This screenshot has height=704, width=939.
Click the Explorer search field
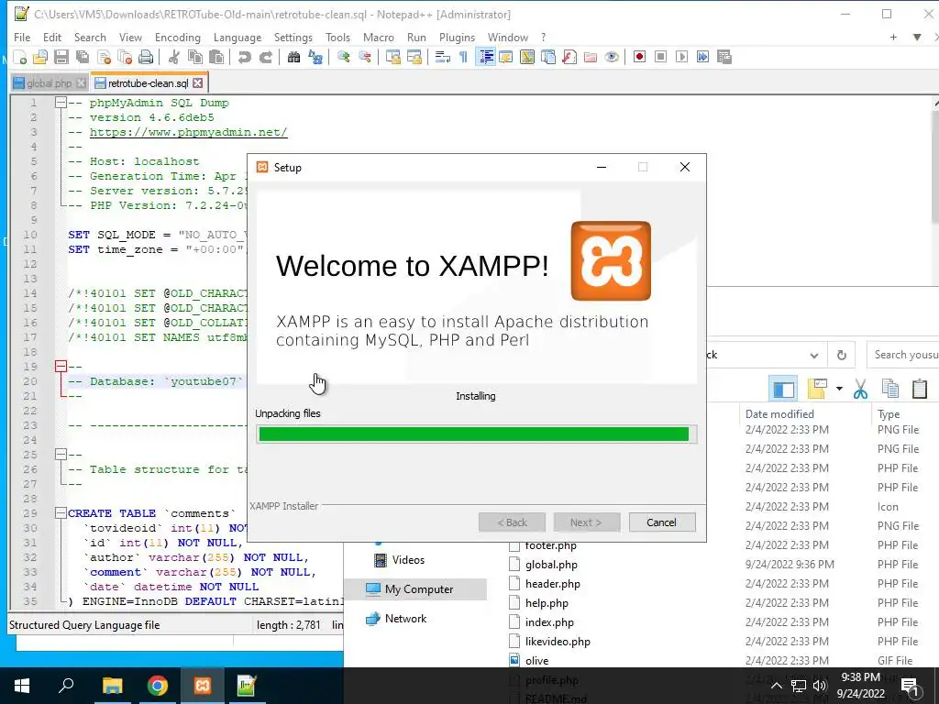pos(904,355)
